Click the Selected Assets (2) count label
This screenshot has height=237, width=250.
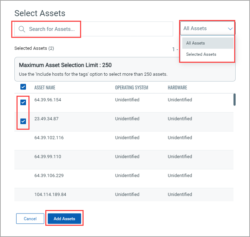[34, 48]
